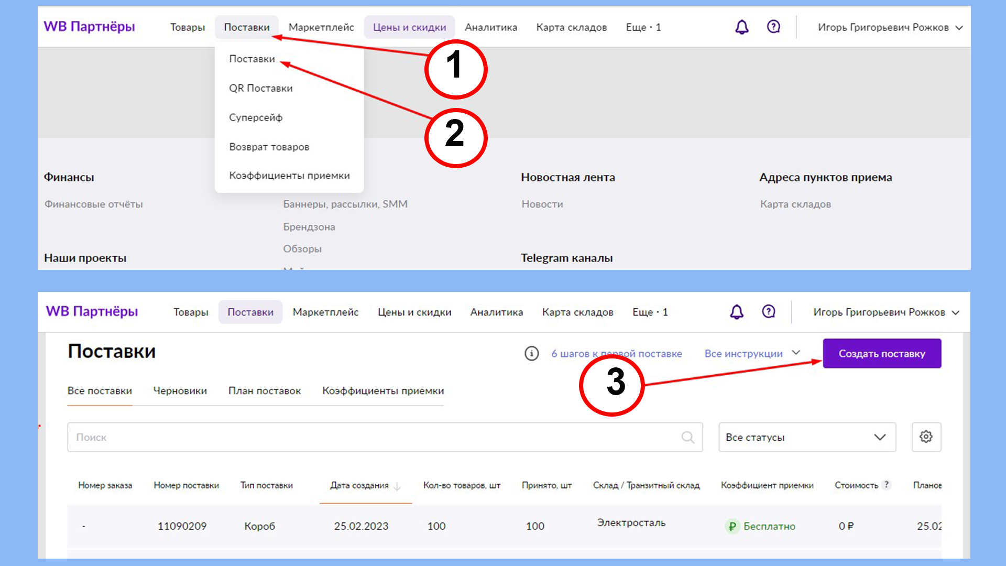Image resolution: width=1006 pixels, height=566 pixels.
Task: Click the info icon beside 6 шагов link
Action: pos(531,354)
